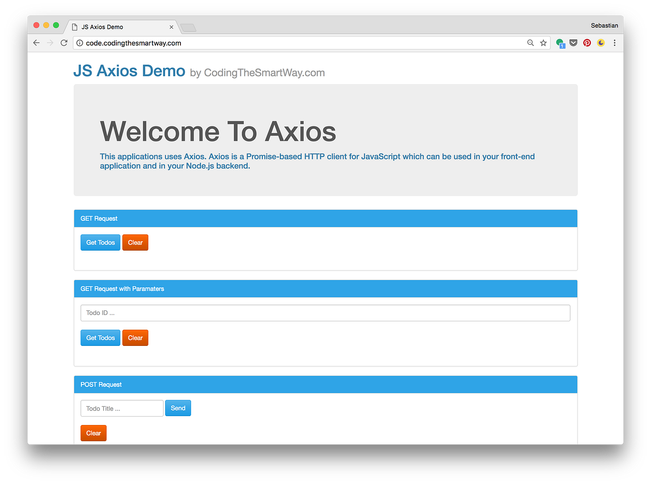
Task: Open the Sebastian profile menu
Action: 604,25
